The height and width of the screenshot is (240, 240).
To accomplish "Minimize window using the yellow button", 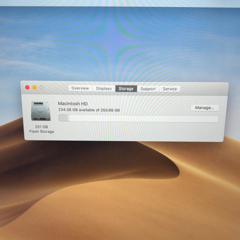I will click(x=34, y=87).
